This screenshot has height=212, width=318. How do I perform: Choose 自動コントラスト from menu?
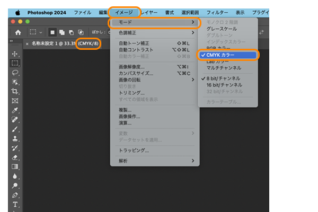155,50
